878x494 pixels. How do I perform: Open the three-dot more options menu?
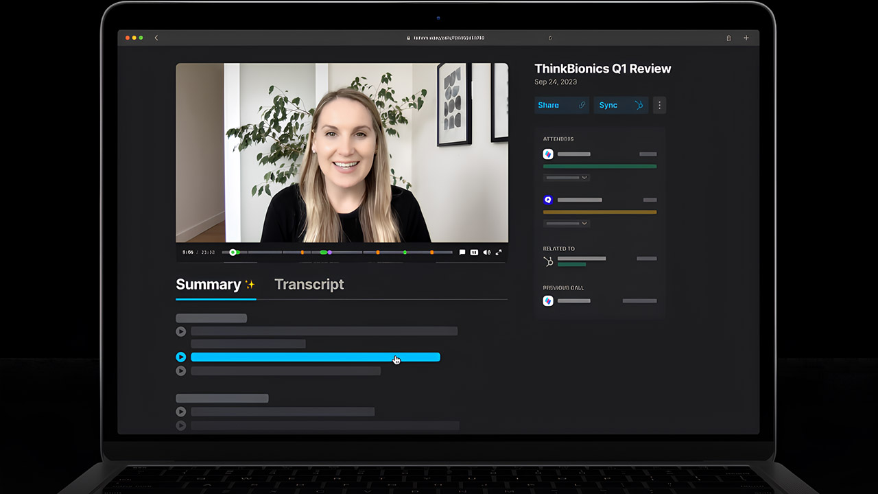(660, 105)
